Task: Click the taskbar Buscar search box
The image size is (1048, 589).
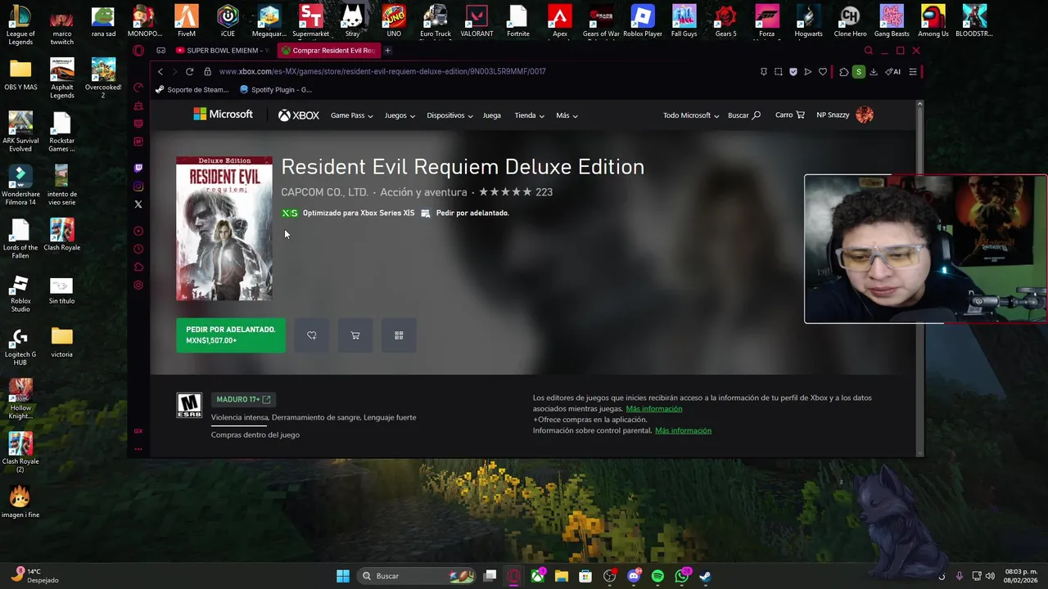Action: tap(418, 576)
